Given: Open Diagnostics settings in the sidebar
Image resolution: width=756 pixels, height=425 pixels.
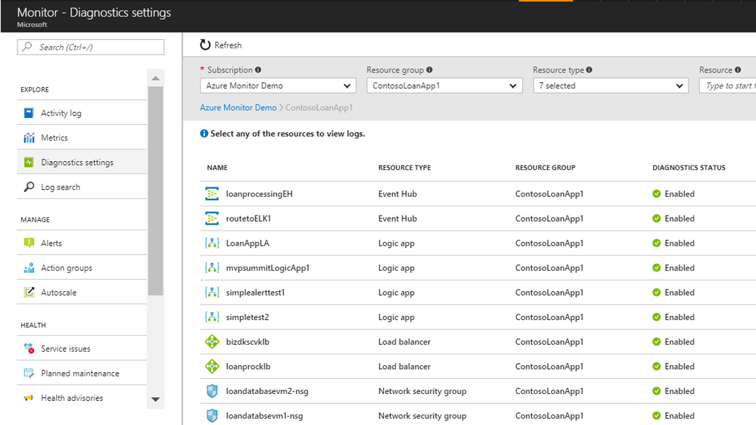Looking at the screenshot, I should point(77,163).
